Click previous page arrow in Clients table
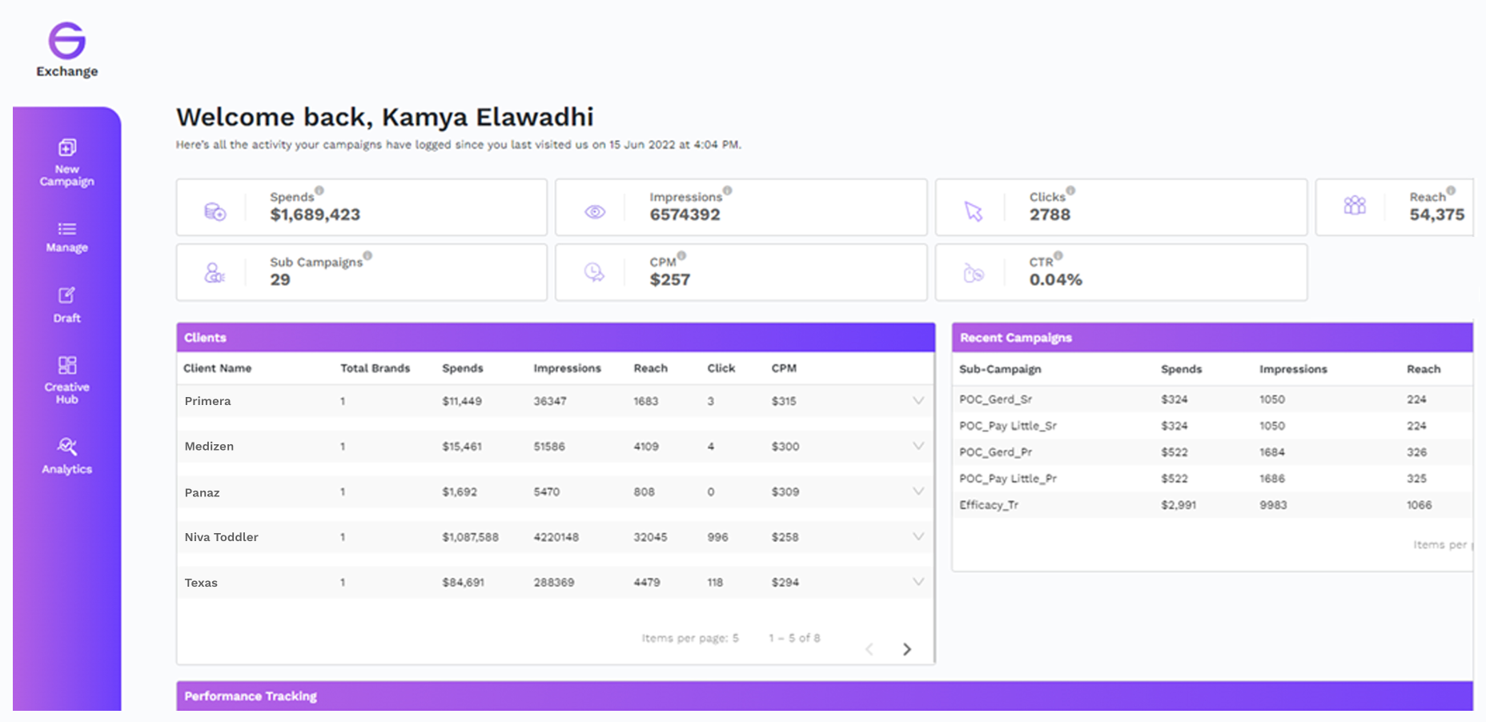Screen dimensions: 1486x722 (x=869, y=649)
